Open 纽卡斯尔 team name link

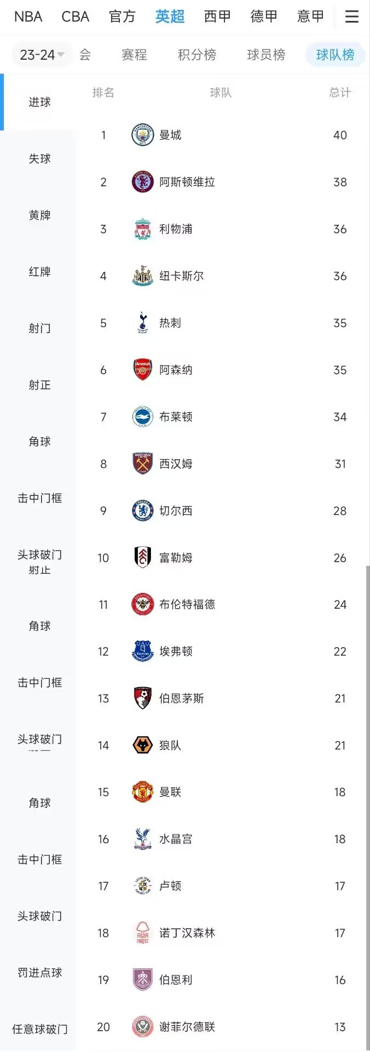(x=181, y=276)
